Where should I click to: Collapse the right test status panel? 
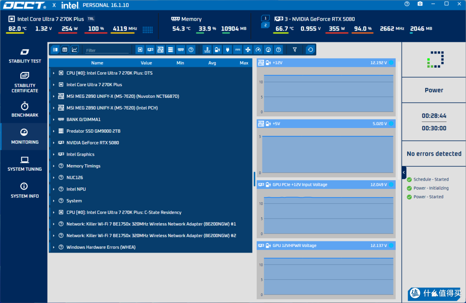(404, 172)
